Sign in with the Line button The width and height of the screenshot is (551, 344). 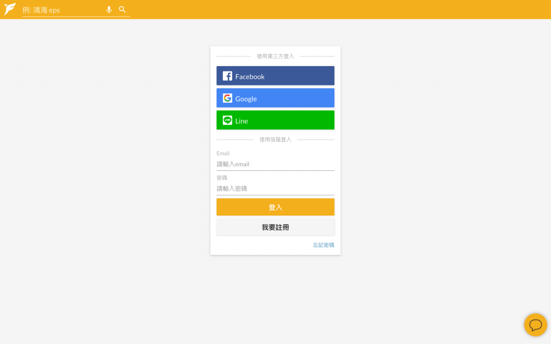point(275,120)
